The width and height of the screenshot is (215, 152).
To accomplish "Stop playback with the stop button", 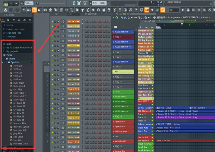I will pos(16,3).
